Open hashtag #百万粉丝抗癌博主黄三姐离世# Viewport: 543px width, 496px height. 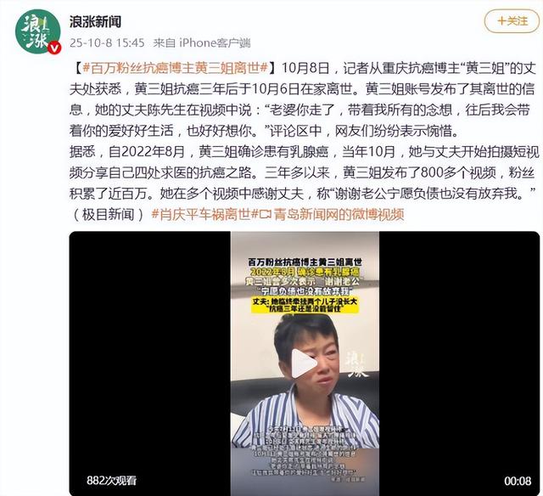(x=176, y=68)
